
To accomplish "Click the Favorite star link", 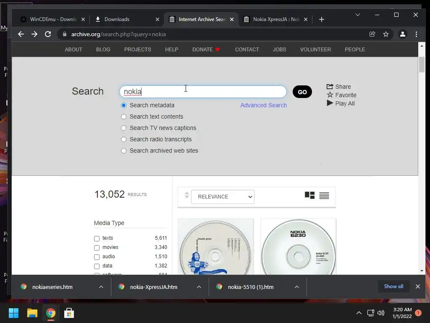I will (x=342, y=95).
